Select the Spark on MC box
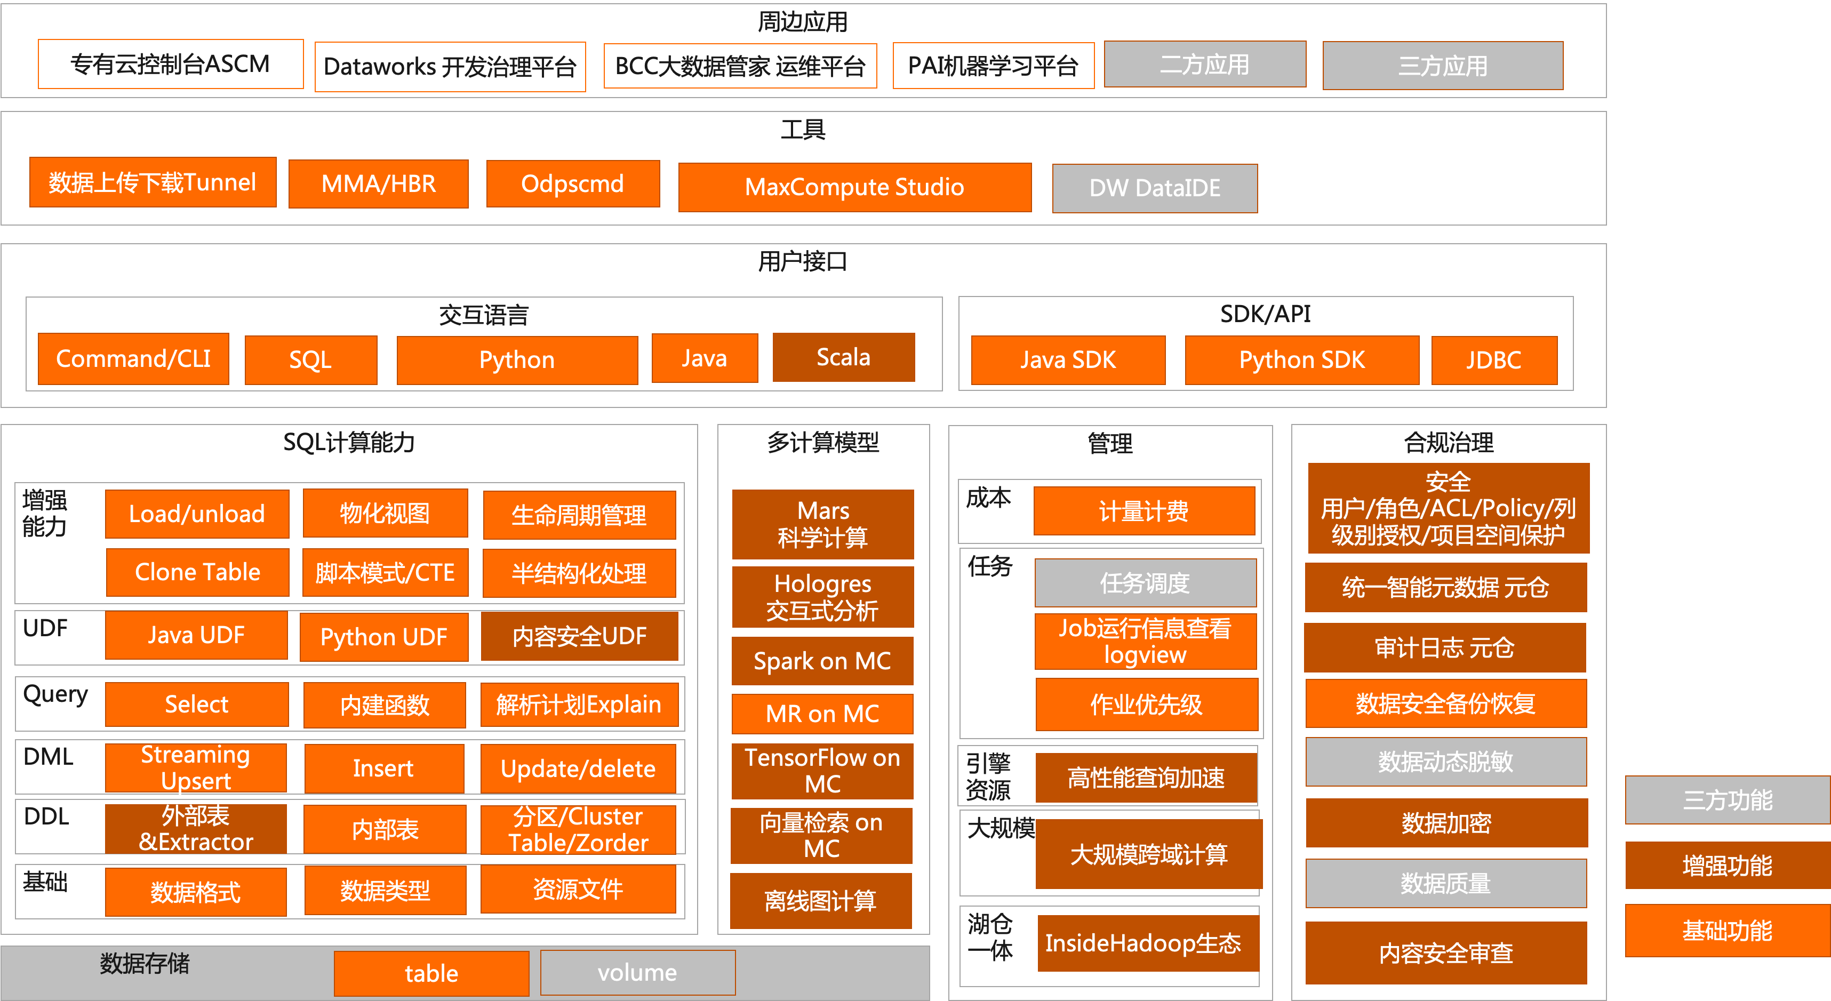The image size is (1831, 1001). (822, 661)
